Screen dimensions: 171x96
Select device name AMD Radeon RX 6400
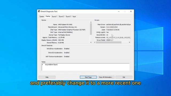65,25
